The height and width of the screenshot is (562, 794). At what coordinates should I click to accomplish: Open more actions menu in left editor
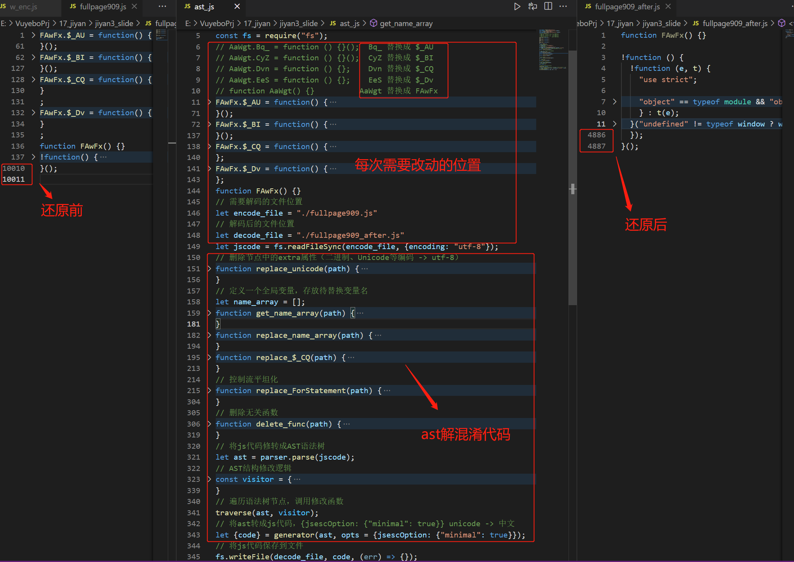coord(162,7)
